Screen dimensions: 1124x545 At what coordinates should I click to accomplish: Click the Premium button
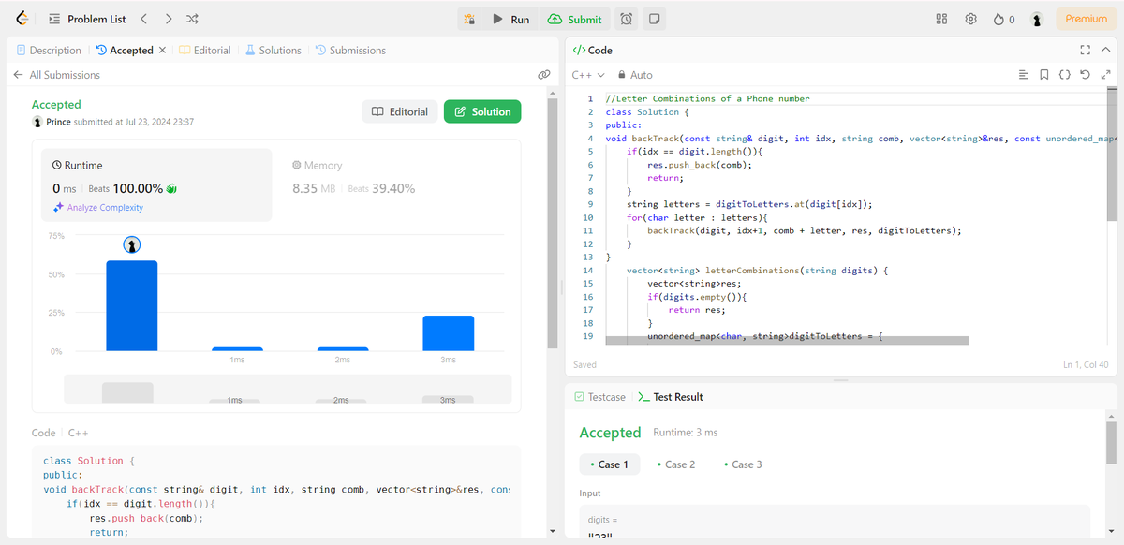[1087, 19]
